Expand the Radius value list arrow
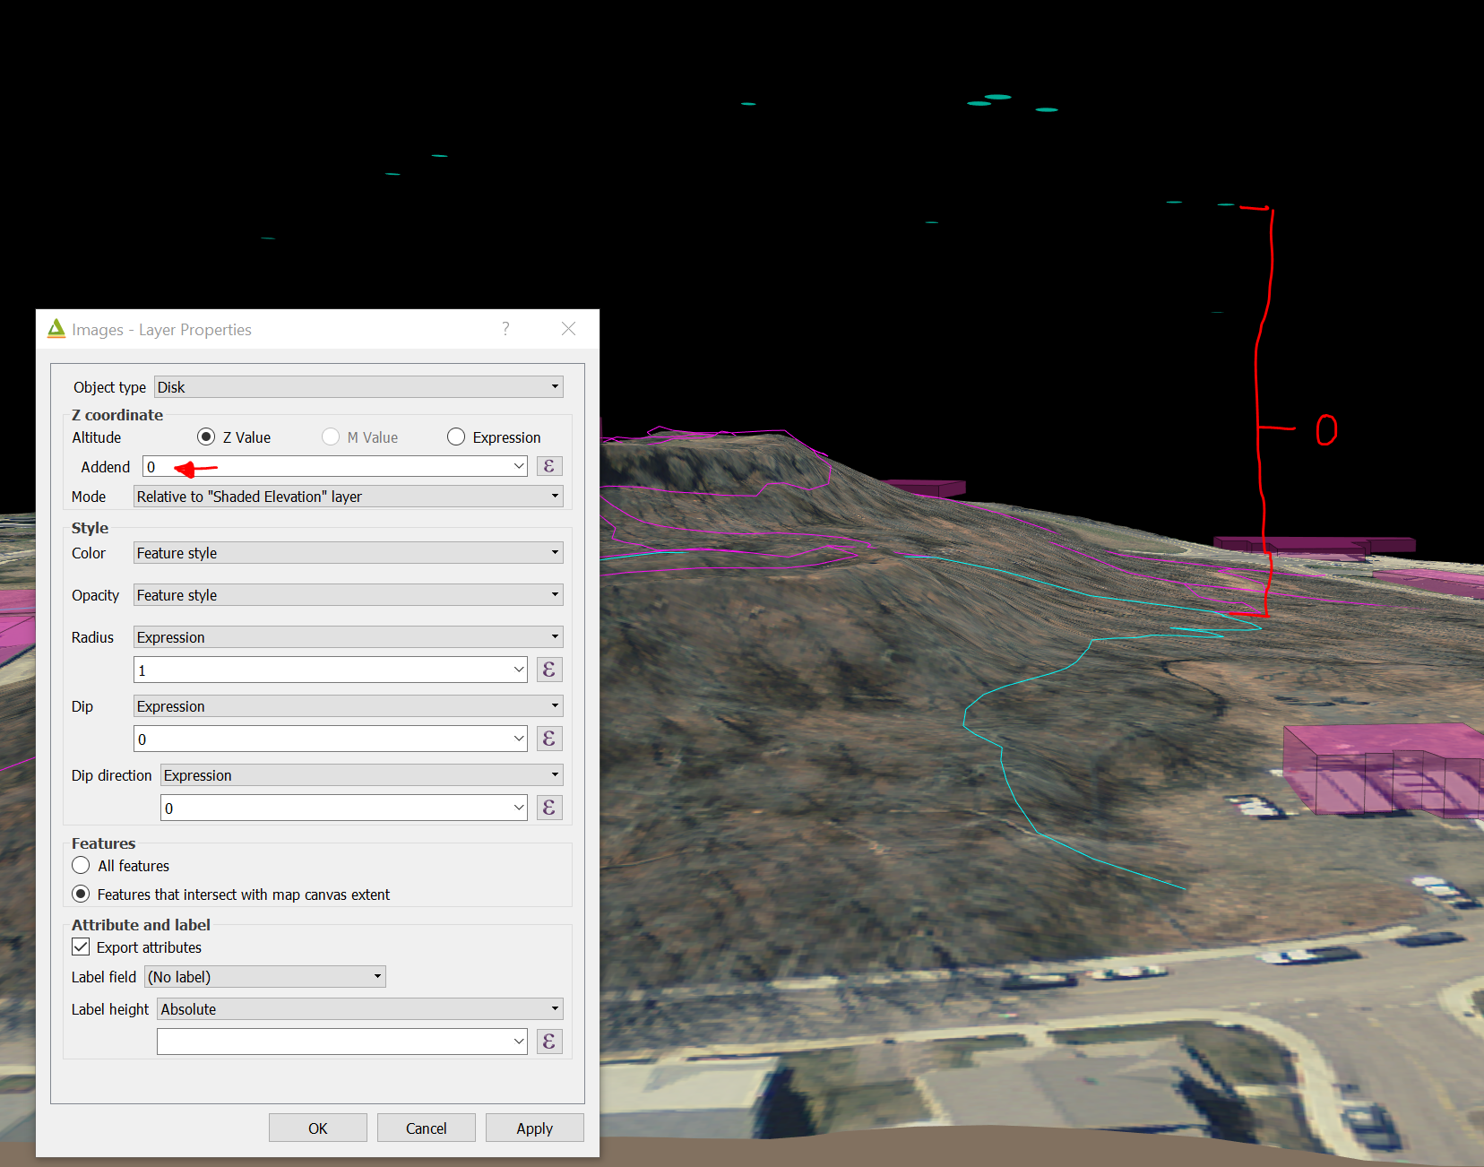 click(519, 670)
